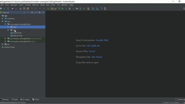
Task: Click the Sync Project with Gradle icon
Action: 93,9
